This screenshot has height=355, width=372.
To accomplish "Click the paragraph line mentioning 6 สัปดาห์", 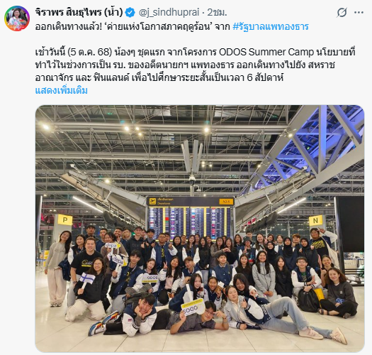I will click(x=159, y=78).
